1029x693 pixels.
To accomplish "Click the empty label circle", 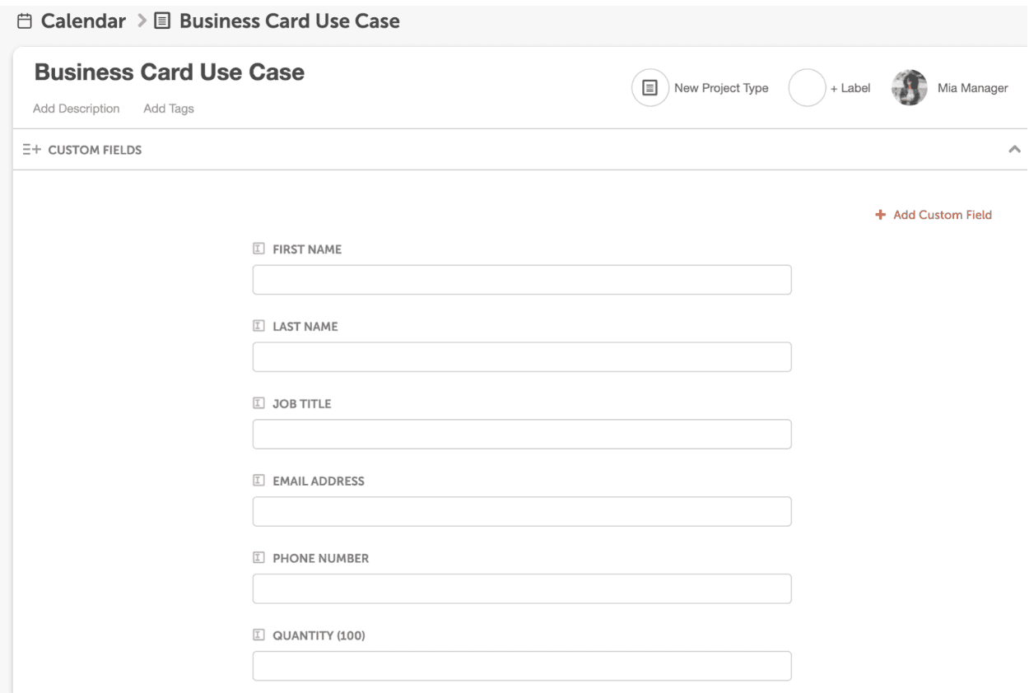I will 807,88.
